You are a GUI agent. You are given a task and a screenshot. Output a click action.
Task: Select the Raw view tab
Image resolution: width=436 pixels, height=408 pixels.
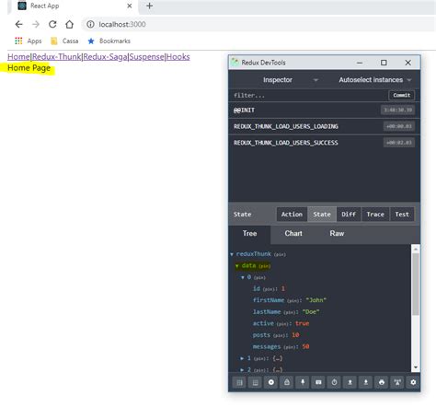337,234
